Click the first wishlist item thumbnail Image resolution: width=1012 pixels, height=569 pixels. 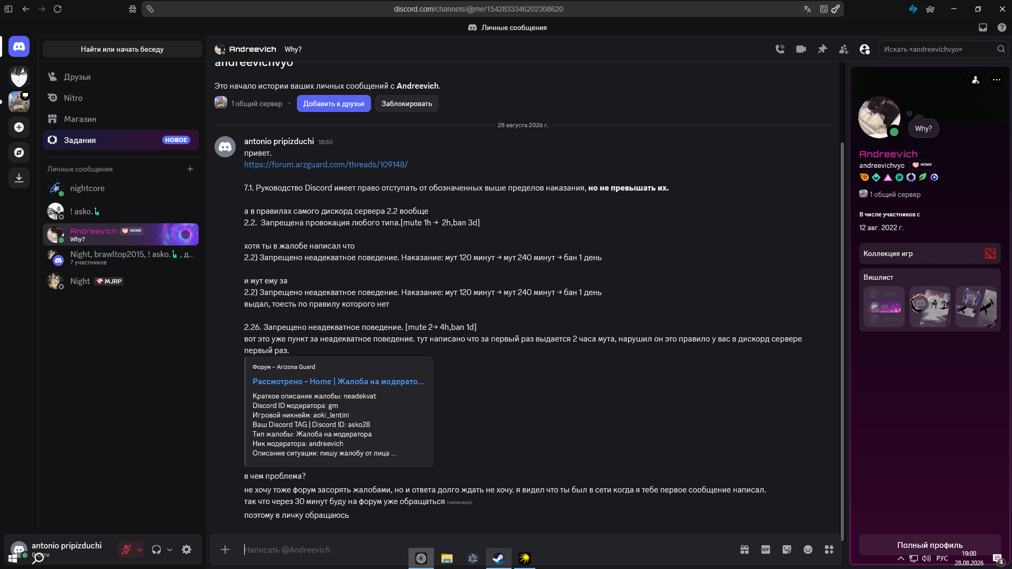tap(884, 307)
